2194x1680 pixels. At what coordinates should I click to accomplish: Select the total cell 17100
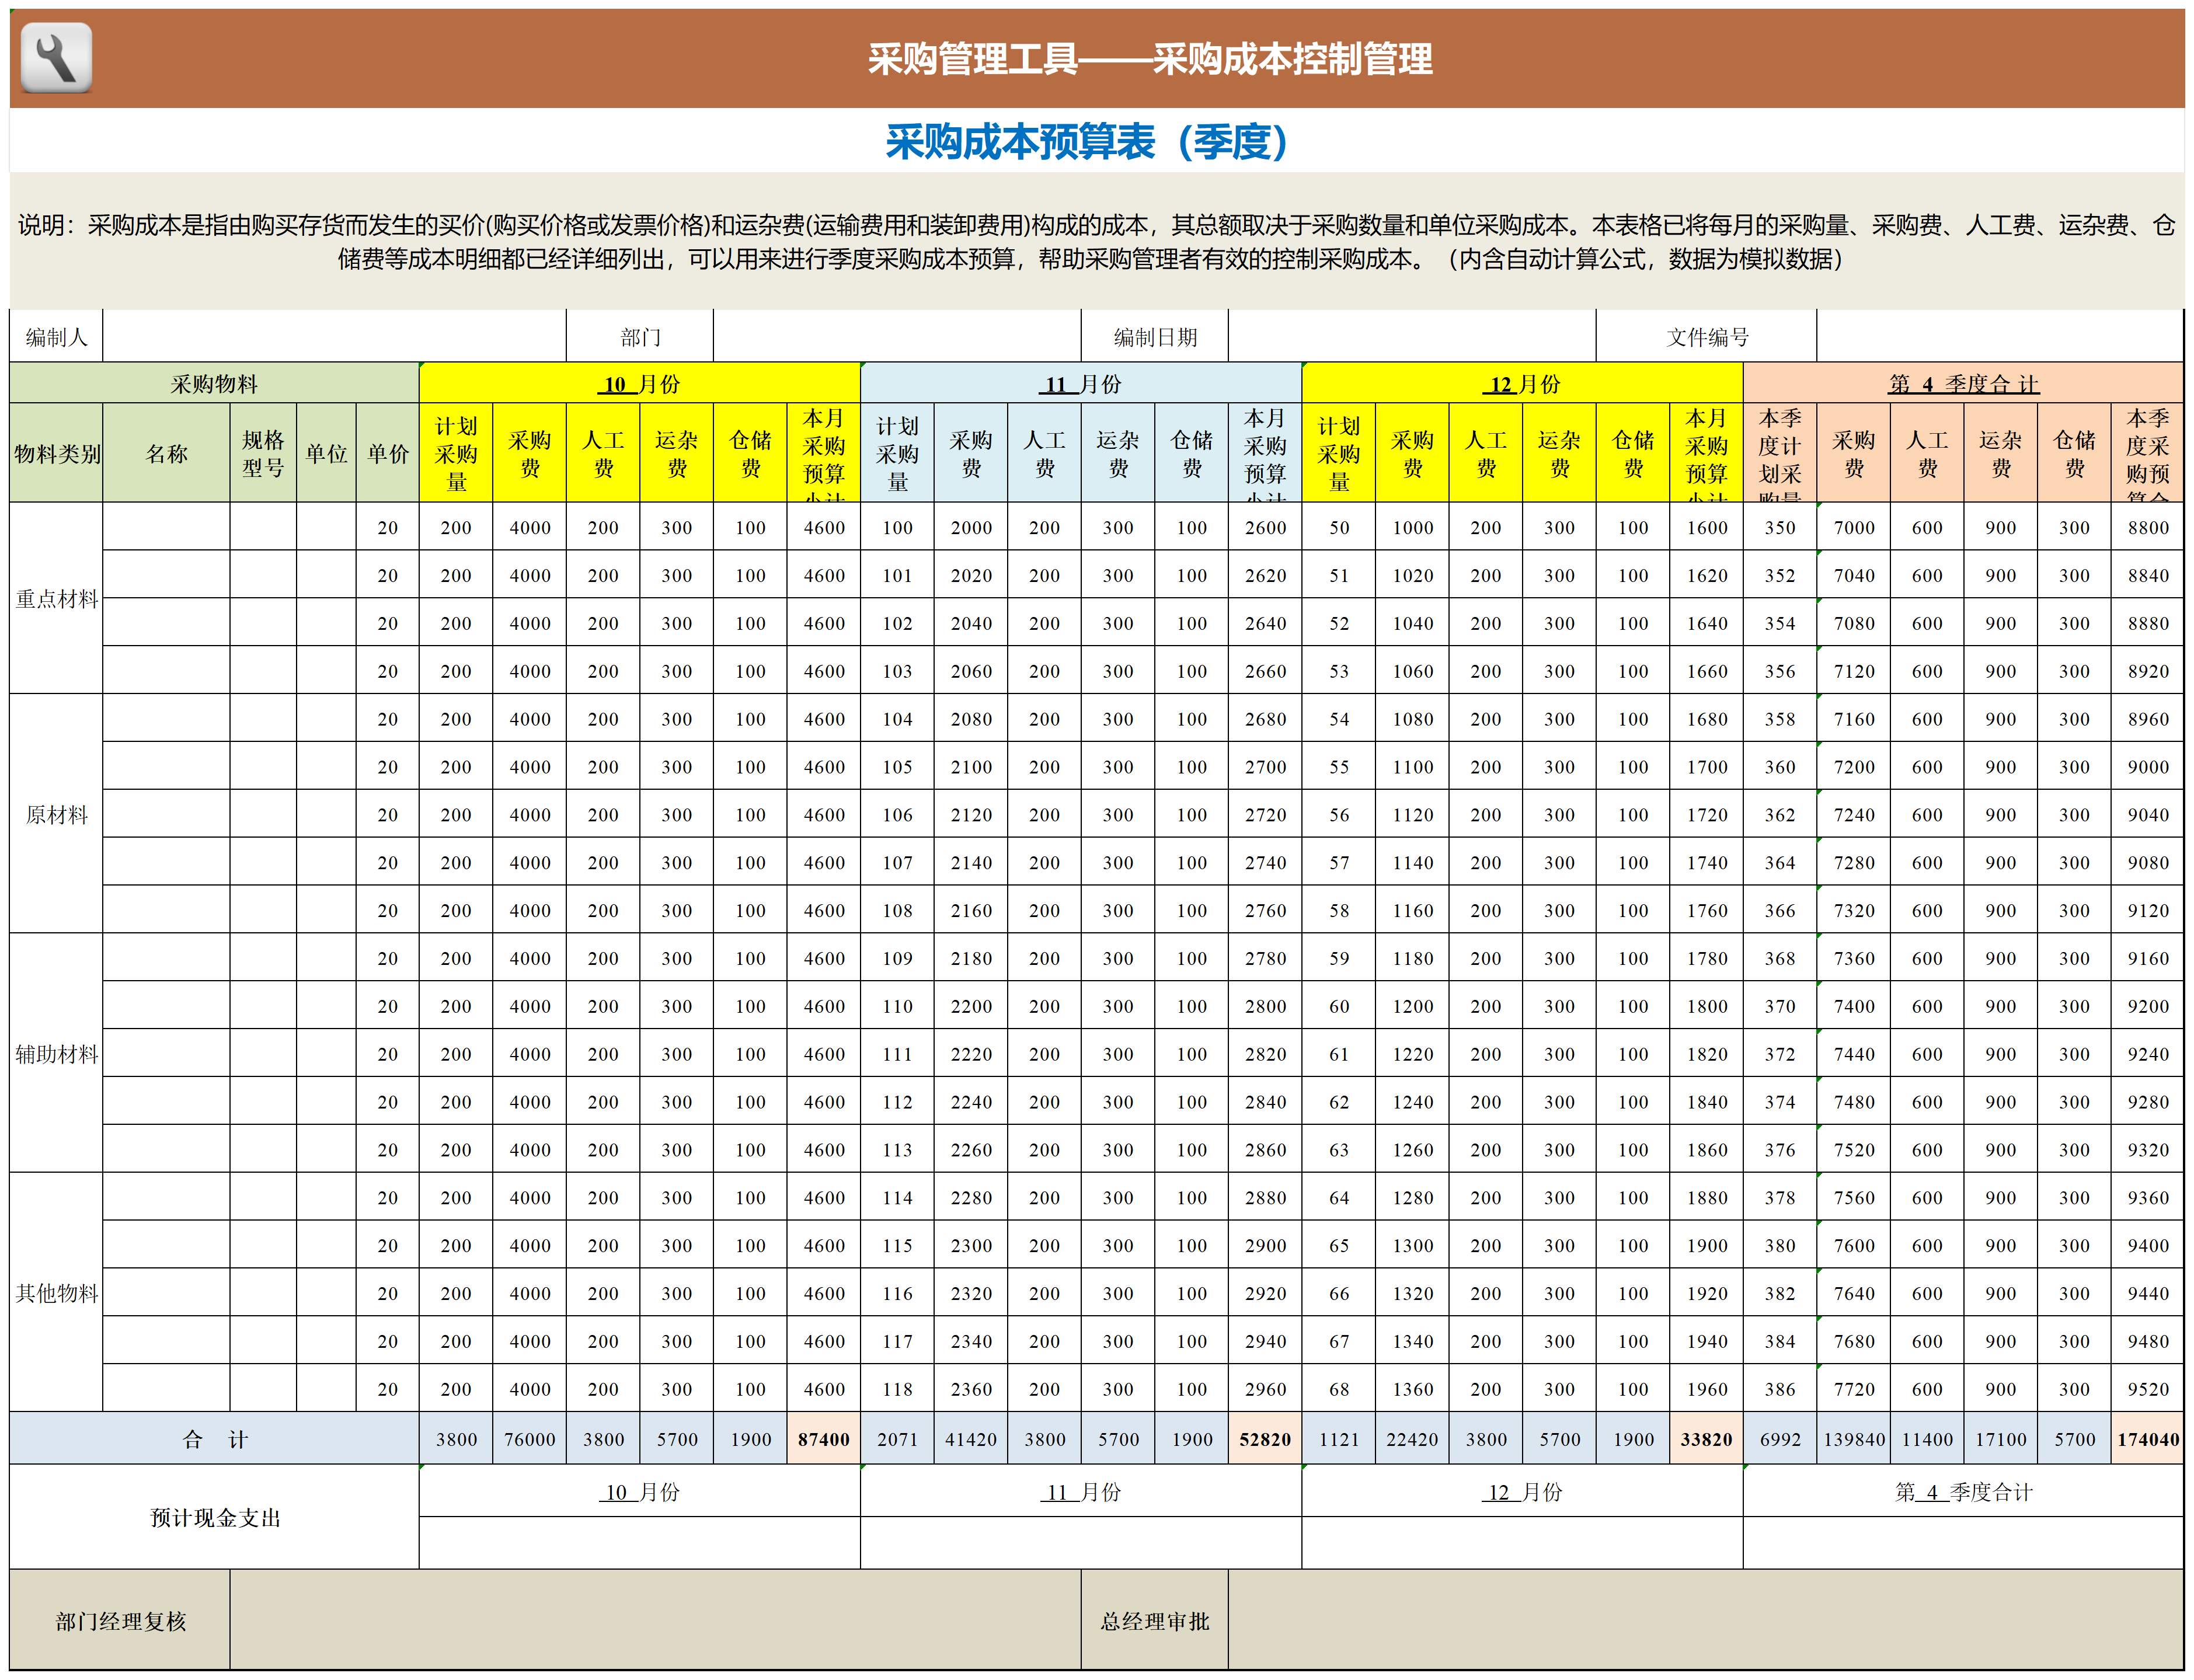pos(2000,1438)
